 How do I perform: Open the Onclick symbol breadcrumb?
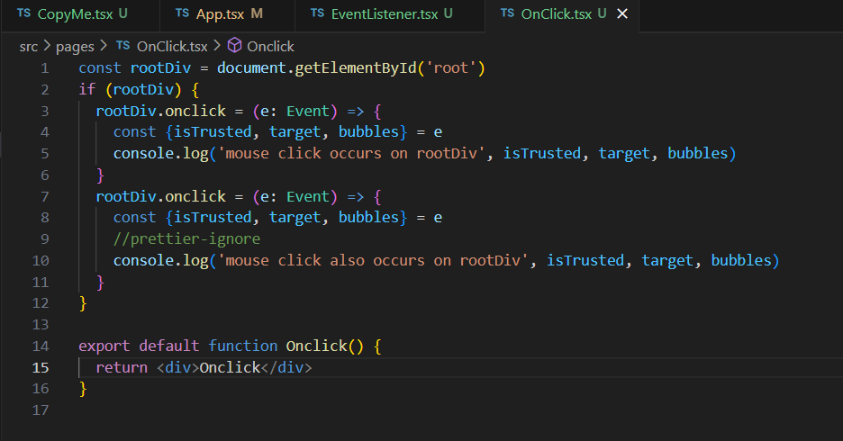click(x=270, y=47)
